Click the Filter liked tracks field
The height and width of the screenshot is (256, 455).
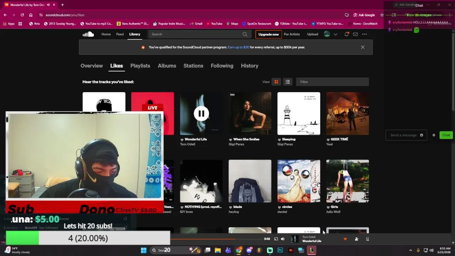tap(332, 82)
